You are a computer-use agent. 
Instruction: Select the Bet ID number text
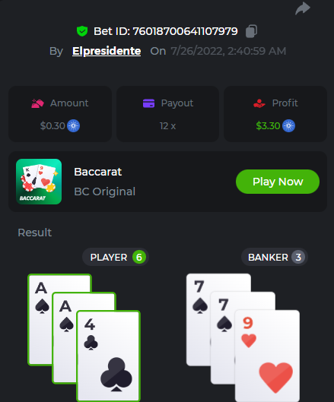185,31
